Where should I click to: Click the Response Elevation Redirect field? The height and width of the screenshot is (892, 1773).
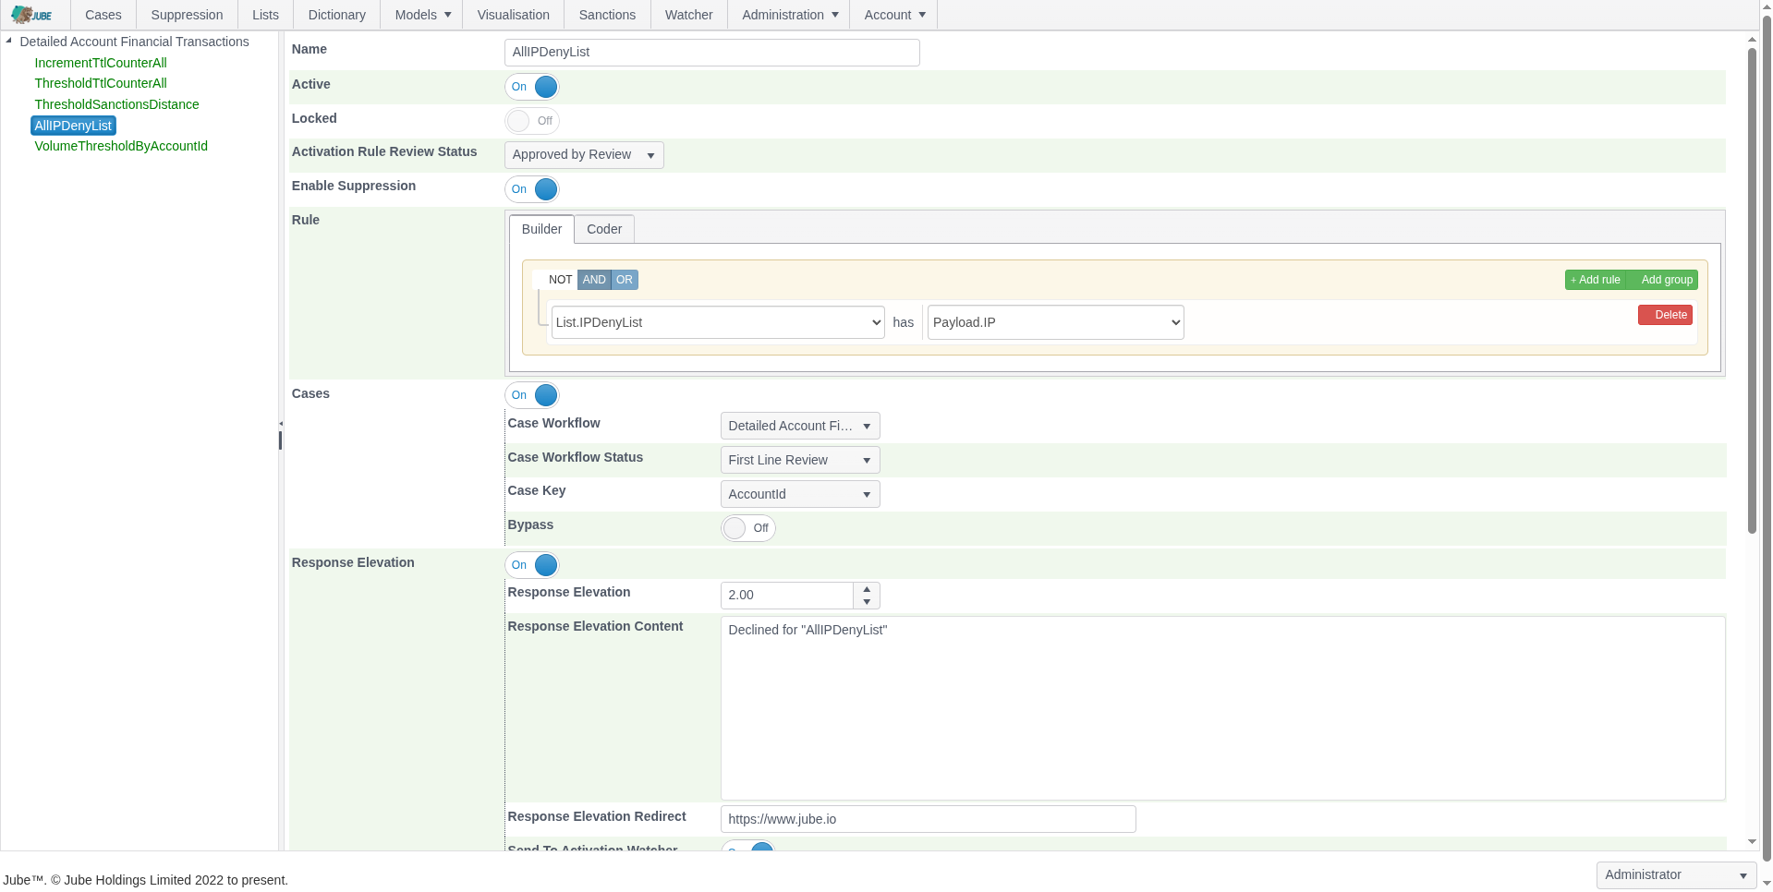click(928, 819)
